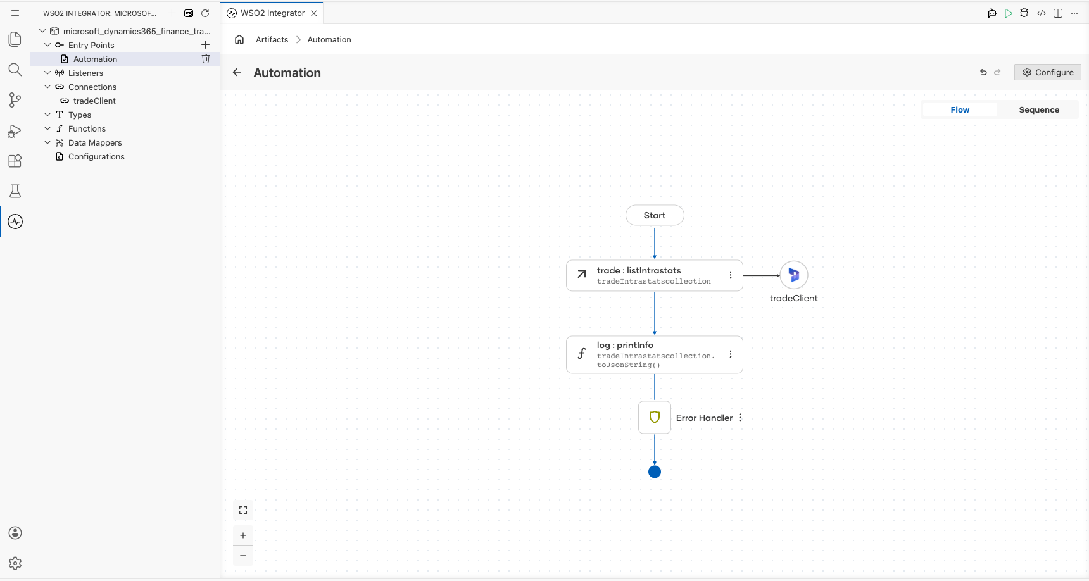Viewport: 1089px width, 581px height.
Task: Open the Extensions icon
Action: coord(15,161)
